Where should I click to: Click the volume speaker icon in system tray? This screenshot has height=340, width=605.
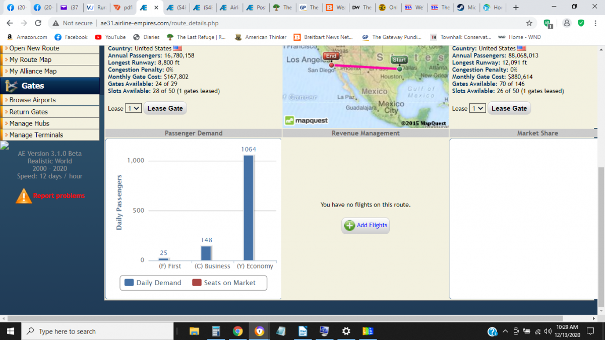[x=548, y=331]
